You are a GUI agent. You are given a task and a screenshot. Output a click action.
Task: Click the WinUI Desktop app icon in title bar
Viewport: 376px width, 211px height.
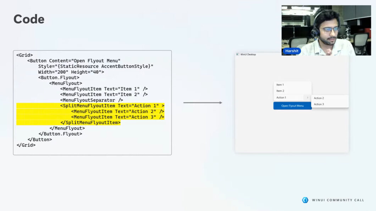237,54
